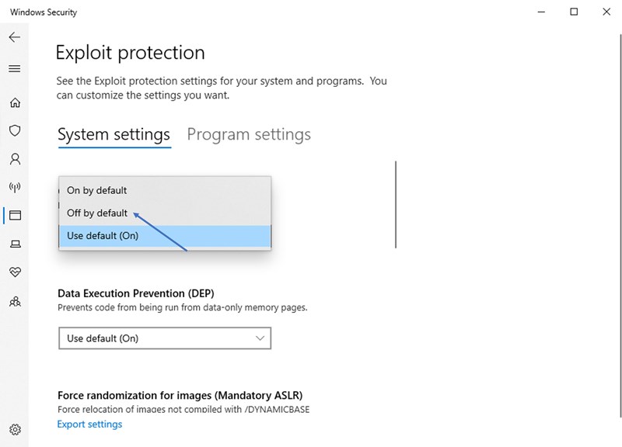Go back using the back arrow
The width and height of the screenshot is (622, 447).
point(15,37)
